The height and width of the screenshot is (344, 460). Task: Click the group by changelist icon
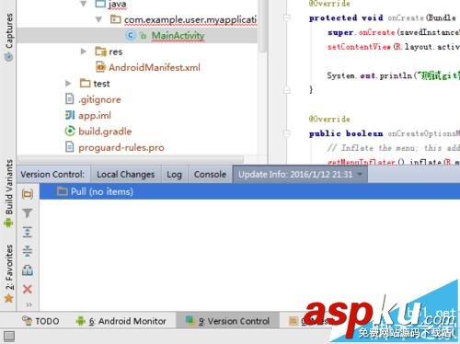(x=28, y=270)
